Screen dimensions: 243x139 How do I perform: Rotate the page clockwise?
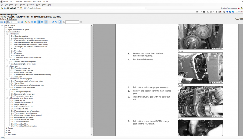pos(56,22)
